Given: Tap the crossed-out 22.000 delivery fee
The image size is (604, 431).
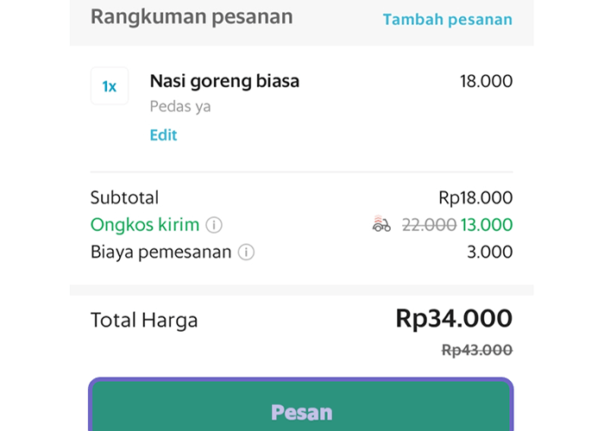Looking at the screenshot, I should coord(429,225).
